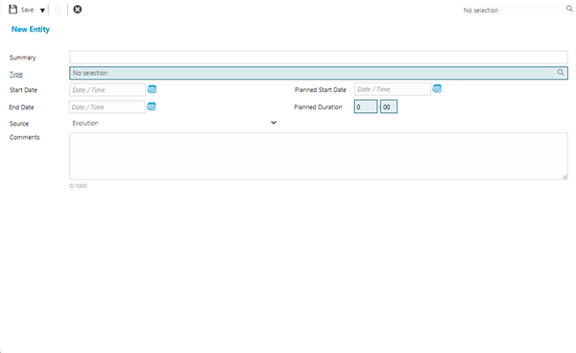Click the greyed-out delete trash icon
The width and height of the screenshot is (576, 353).
pos(58,10)
